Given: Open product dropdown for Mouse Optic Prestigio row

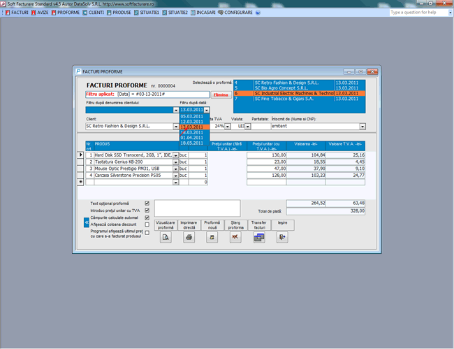Looking at the screenshot, I should [175, 169].
